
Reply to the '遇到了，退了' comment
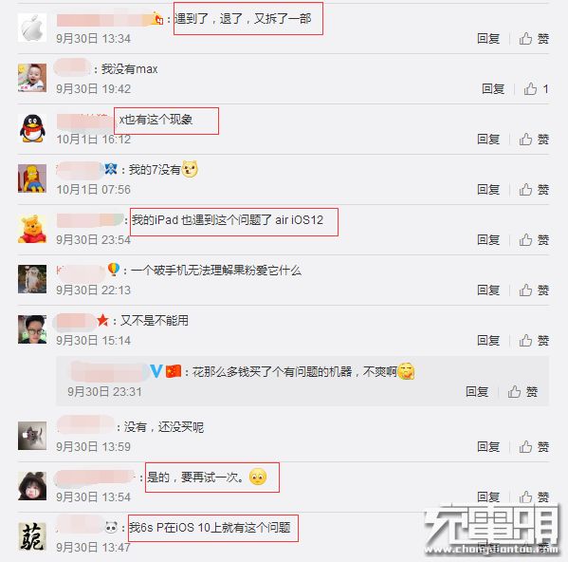(488, 38)
